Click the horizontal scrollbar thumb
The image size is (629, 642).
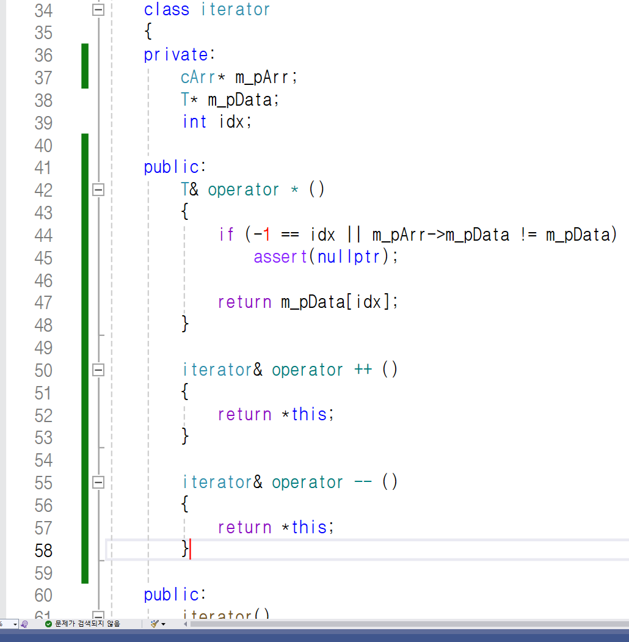[409, 624]
